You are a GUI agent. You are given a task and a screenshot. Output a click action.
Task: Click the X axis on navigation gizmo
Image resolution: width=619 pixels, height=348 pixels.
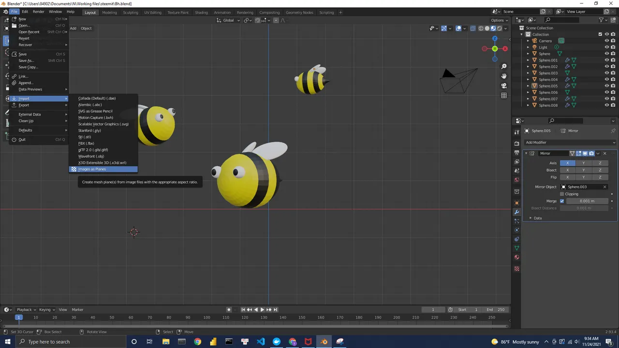pos(505,49)
